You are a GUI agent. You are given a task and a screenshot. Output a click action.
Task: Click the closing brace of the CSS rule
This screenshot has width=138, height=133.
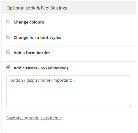point(74,80)
